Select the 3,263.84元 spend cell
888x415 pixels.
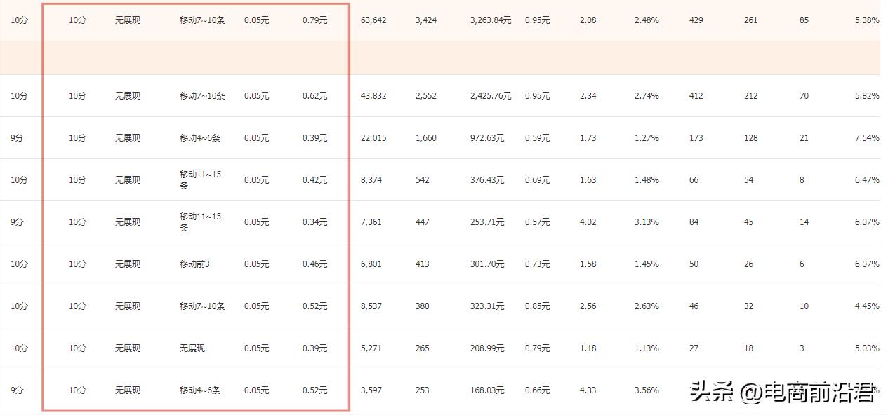tap(490, 20)
